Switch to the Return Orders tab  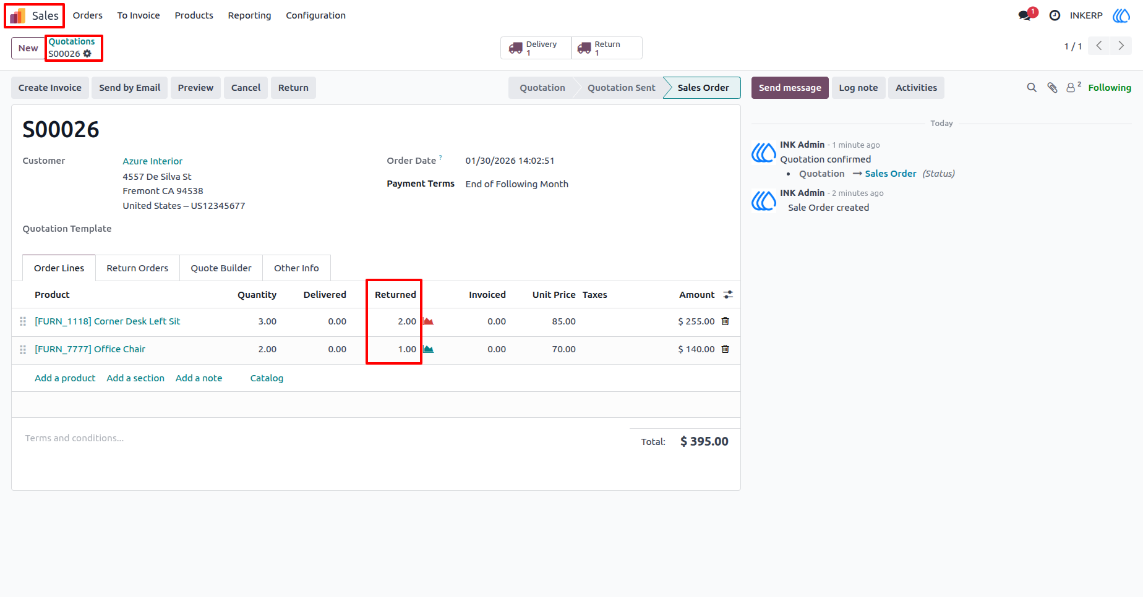(137, 268)
